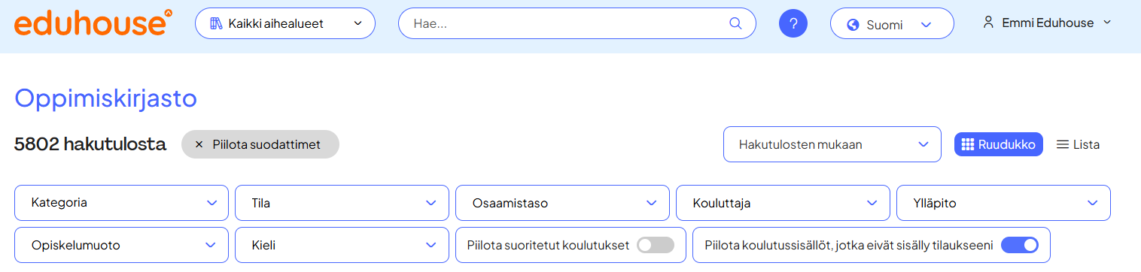
Task: Switch to Lista list view
Action: [1078, 144]
